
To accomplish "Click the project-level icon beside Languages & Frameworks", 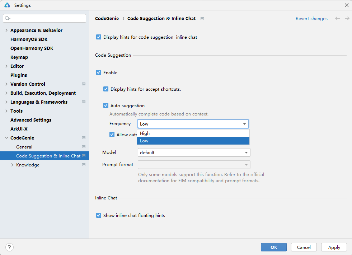I will (x=84, y=102).
